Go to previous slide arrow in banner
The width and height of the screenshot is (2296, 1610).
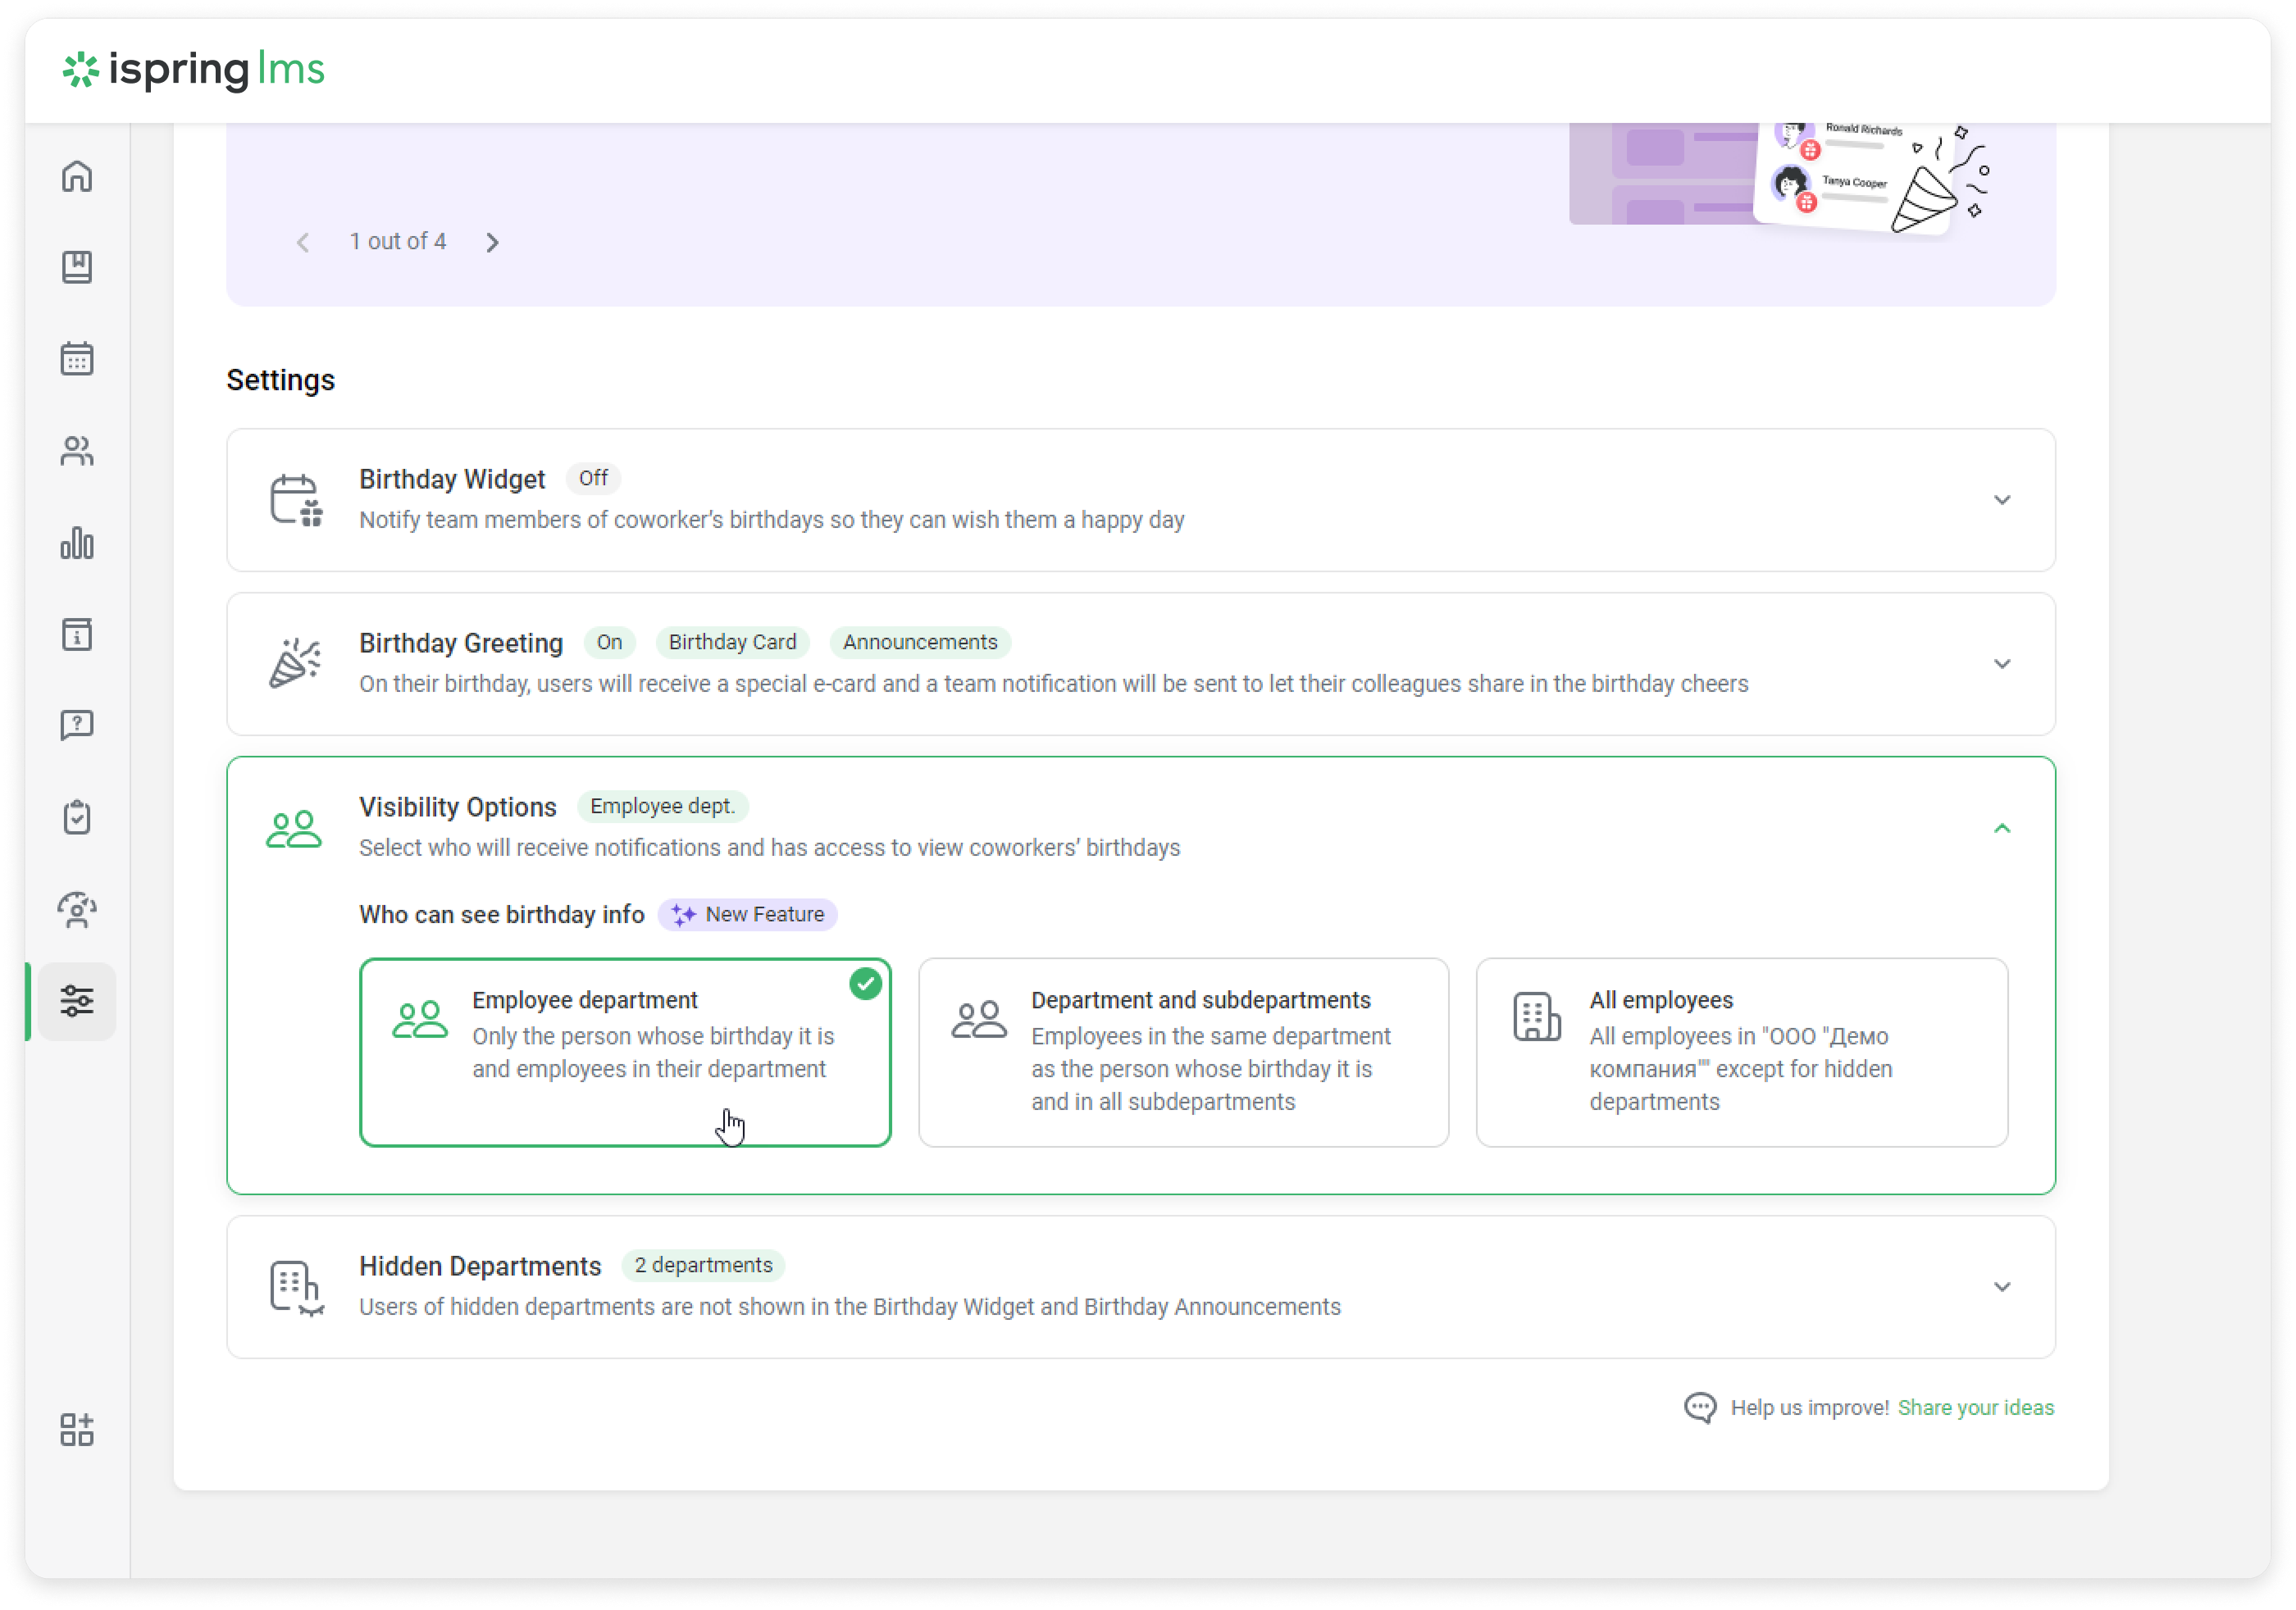tap(303, 242)
